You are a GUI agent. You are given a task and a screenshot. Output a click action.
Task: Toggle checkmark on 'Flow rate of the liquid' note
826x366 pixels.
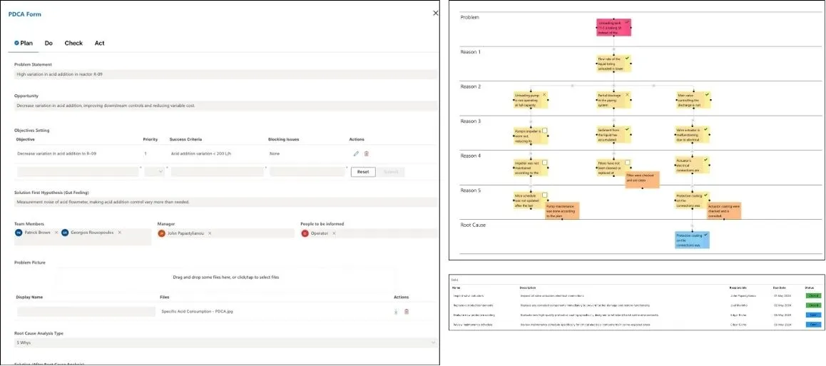[628, 57]
